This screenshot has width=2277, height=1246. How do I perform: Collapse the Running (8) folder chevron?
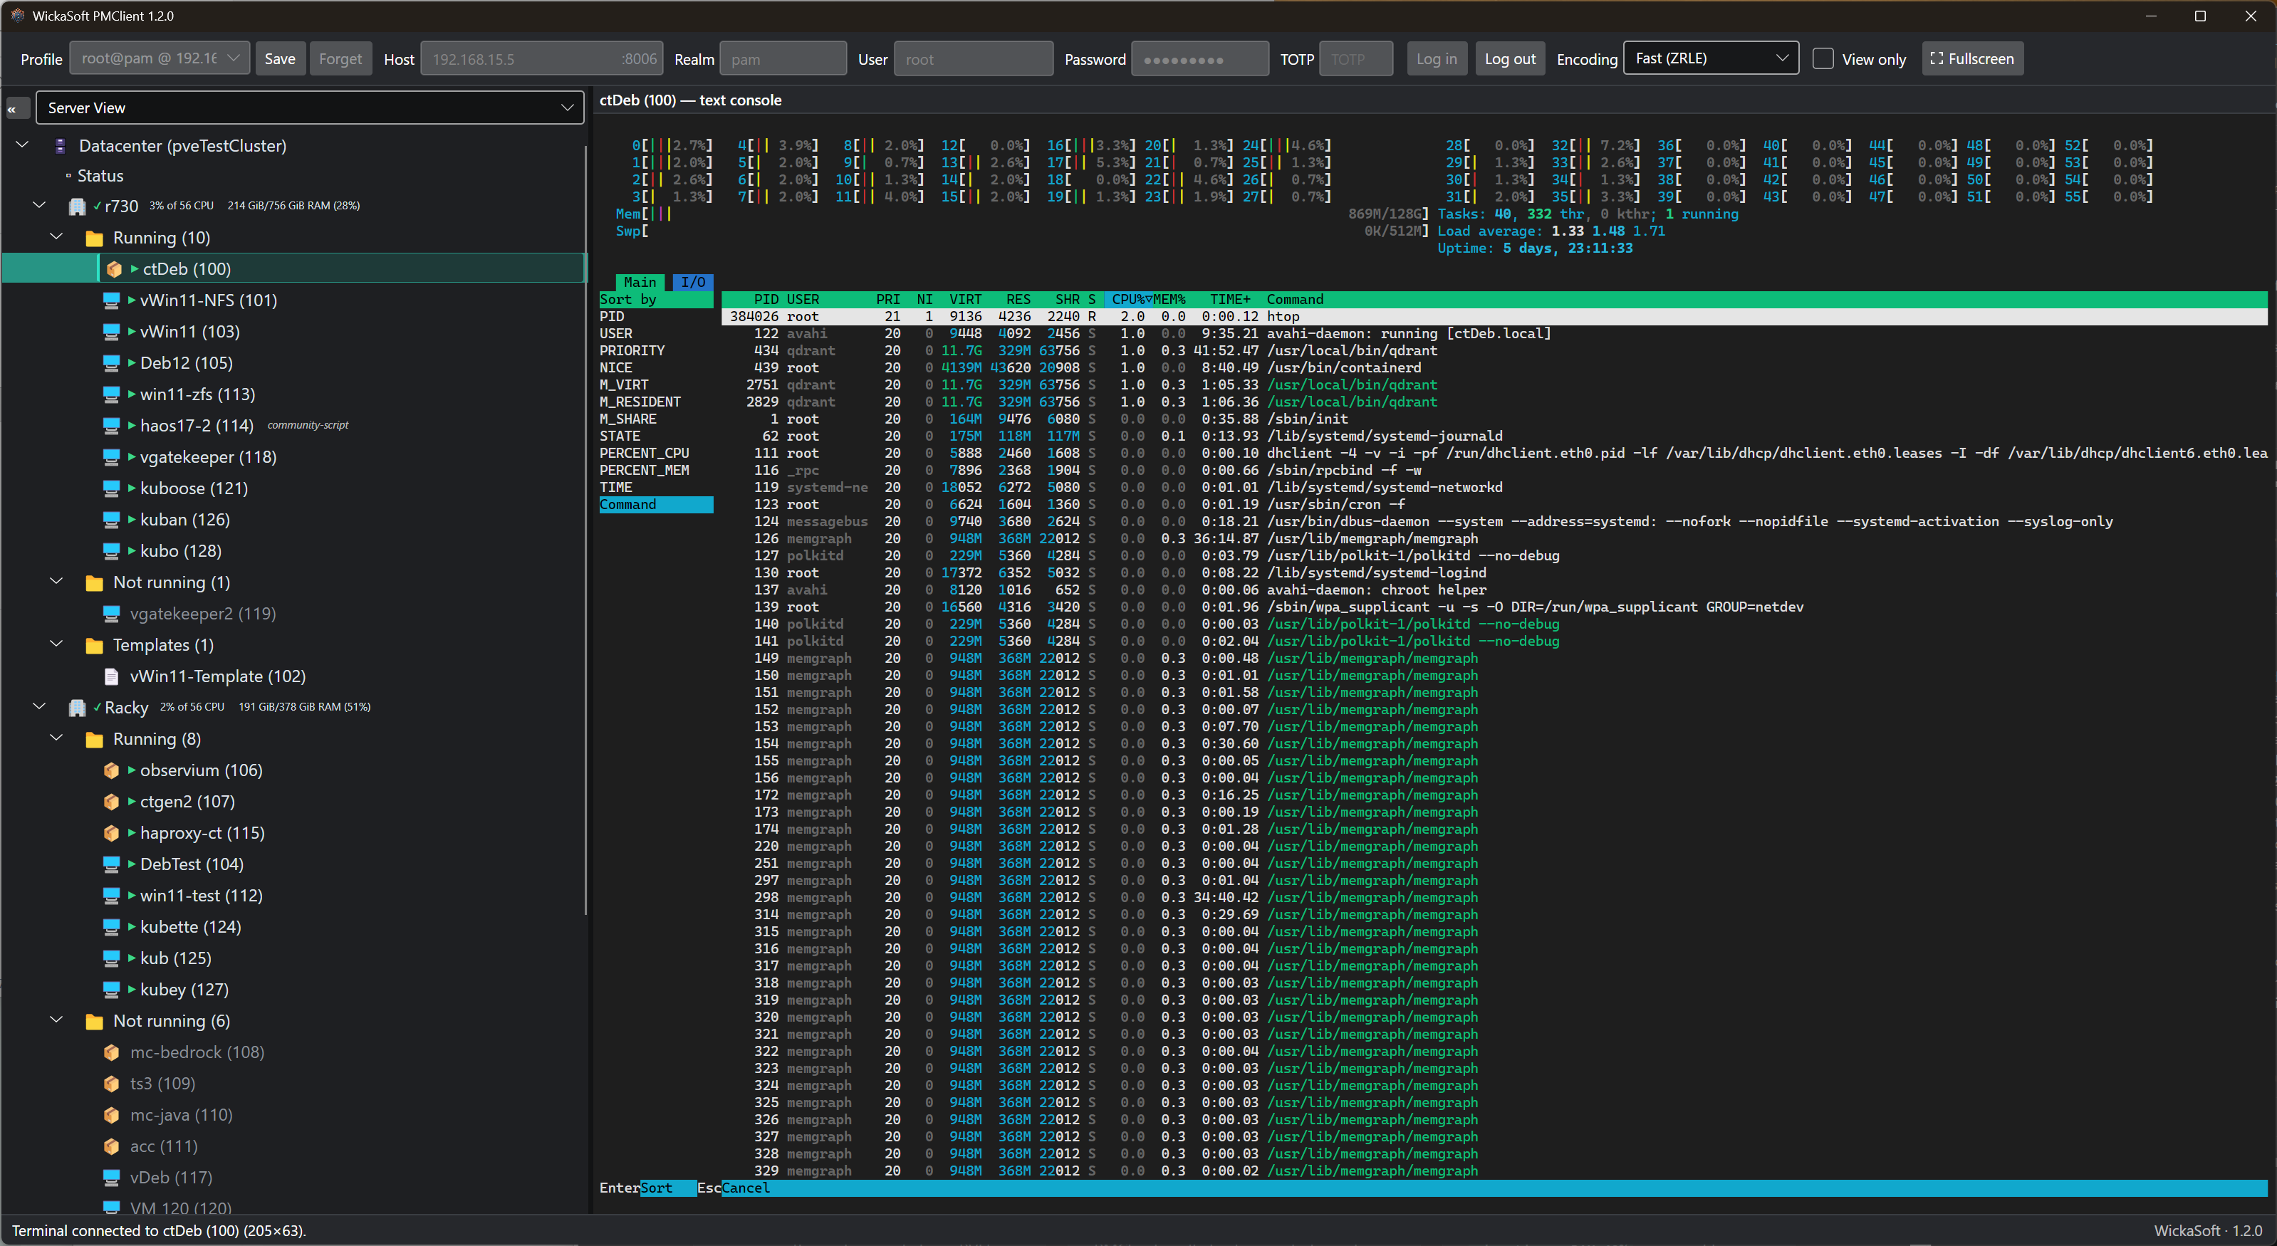click(x=56, y=738)
